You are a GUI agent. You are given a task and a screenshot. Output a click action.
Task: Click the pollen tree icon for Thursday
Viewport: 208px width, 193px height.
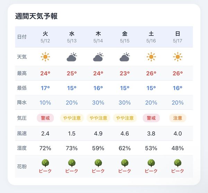[x=98, y=163]
